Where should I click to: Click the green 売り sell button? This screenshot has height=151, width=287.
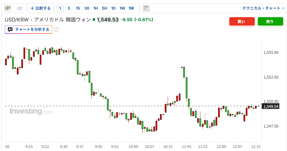pyautogui.click(x=270, y=21)
